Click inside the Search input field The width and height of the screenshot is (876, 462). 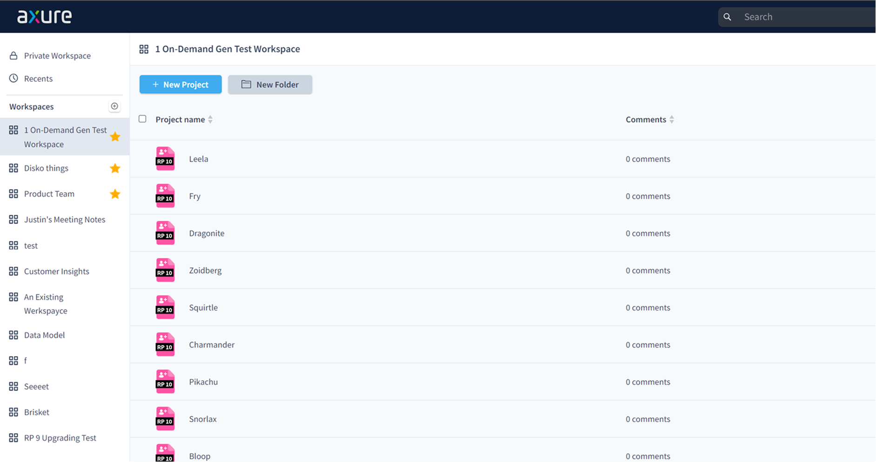click(x=791, y=17)
